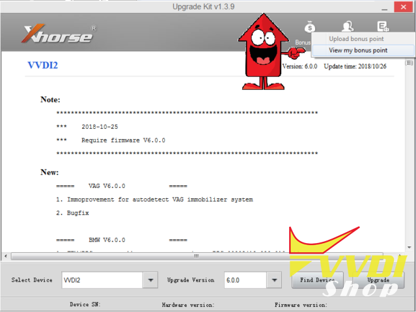Click 'BMW V6.0.0' section heading

[x=107, y=240]
